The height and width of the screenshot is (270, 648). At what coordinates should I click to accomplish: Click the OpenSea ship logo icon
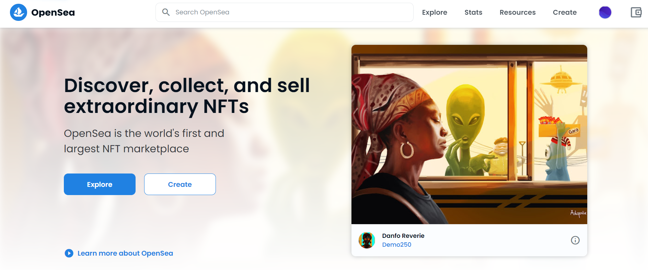(19, 12)
